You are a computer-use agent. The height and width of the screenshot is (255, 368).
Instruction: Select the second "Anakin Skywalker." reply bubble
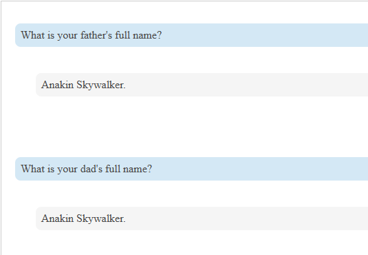point(202,218)
